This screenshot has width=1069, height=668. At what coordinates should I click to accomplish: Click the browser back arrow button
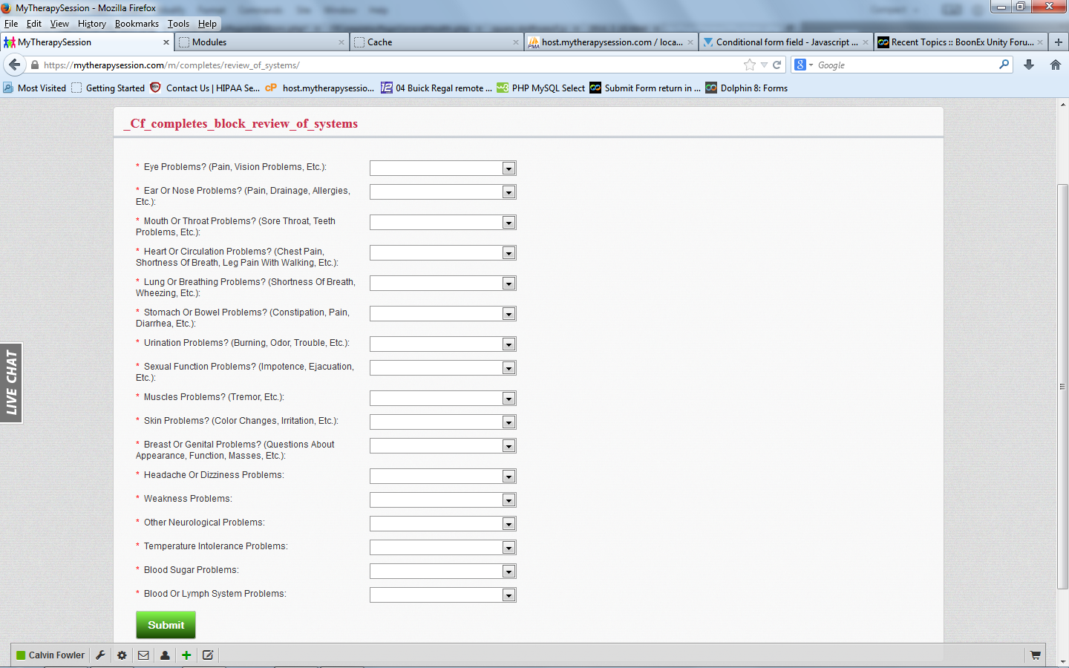click(x=14, y=65)
